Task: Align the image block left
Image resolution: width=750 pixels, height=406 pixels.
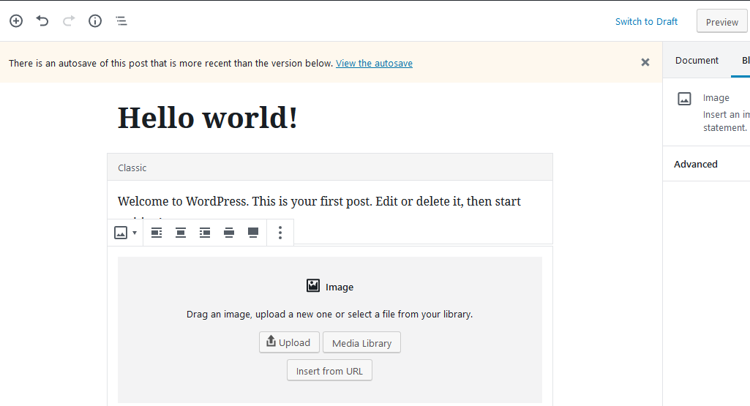Action: click(157, 233)
